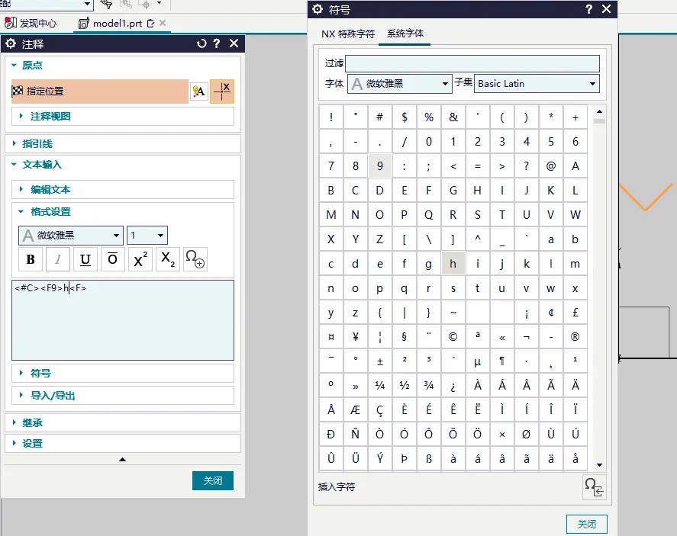Click the origin tool crosshair icon
Image resolution: width=677 pixels, height=536 pixels.
pyautogui.click(x=222, y=91)
